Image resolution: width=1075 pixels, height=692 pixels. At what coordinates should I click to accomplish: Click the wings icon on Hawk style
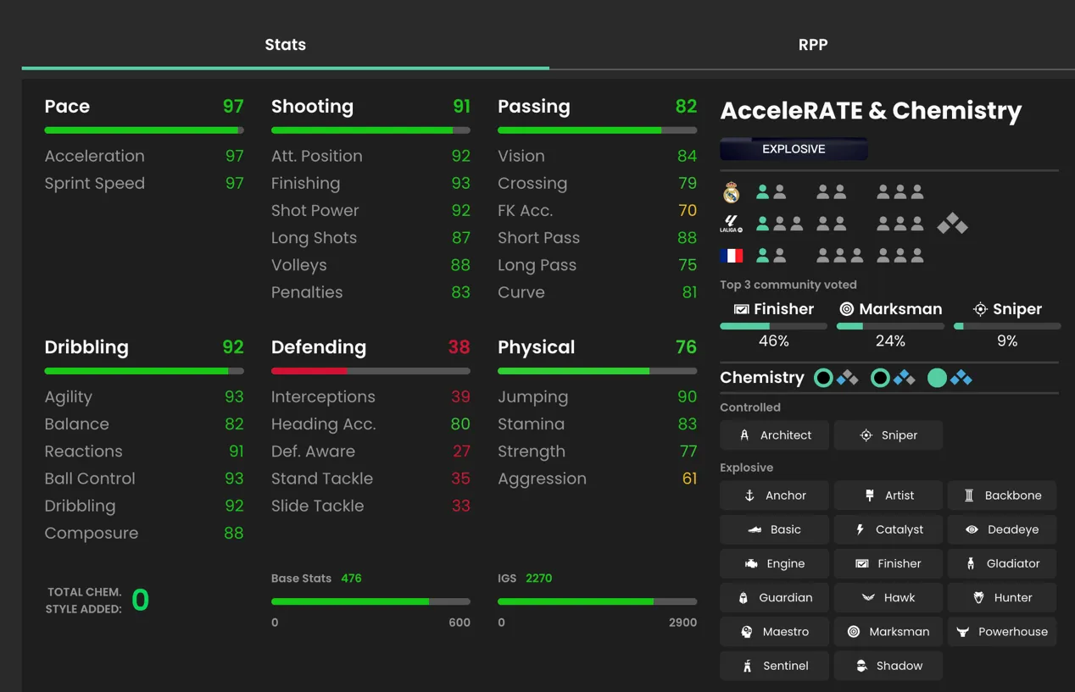coord(867,597)
